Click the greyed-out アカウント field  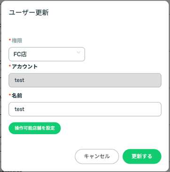click(x=85, y=80)
